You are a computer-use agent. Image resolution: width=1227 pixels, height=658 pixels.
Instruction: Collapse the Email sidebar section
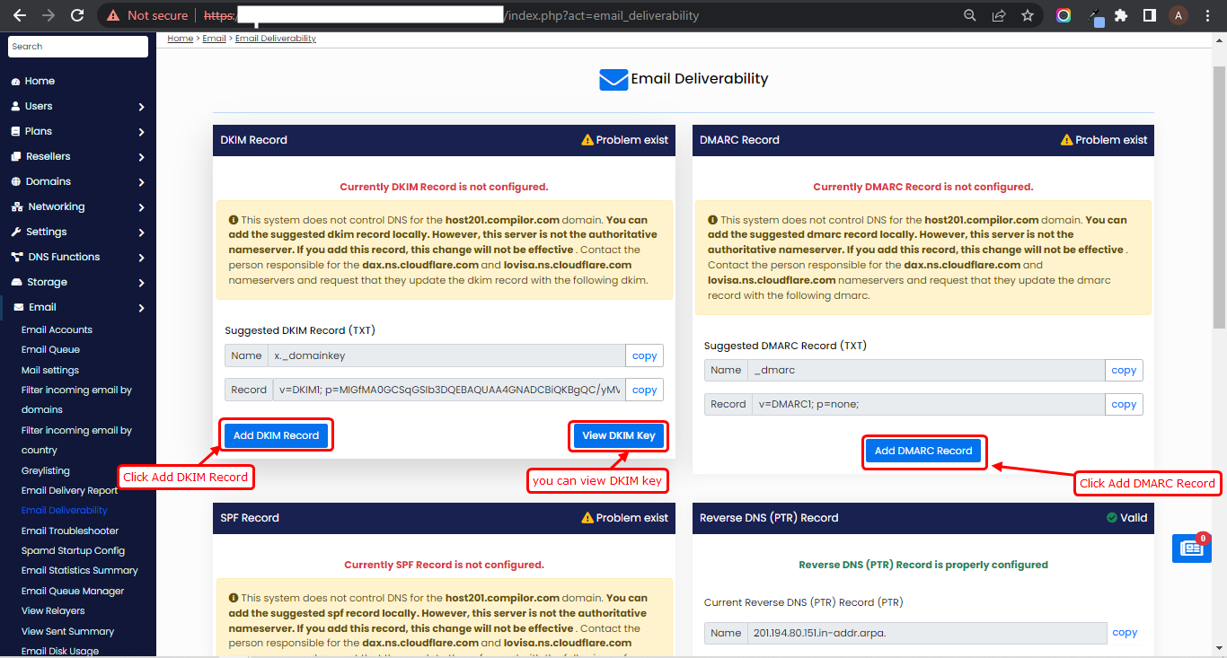click(78, 307)
